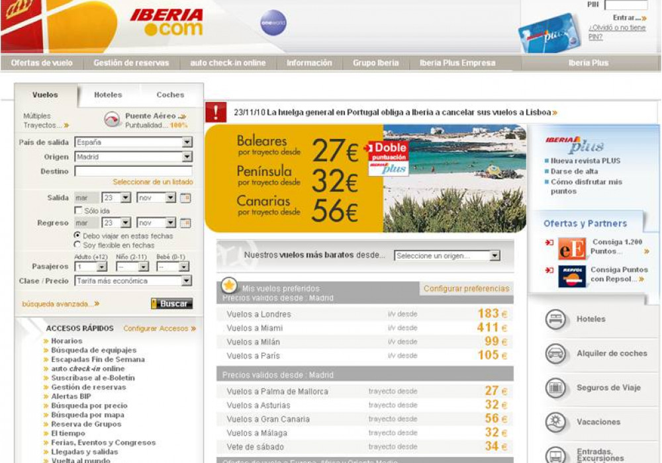
Task: Click the red exclamation alert icon
Action: (216, 112)
